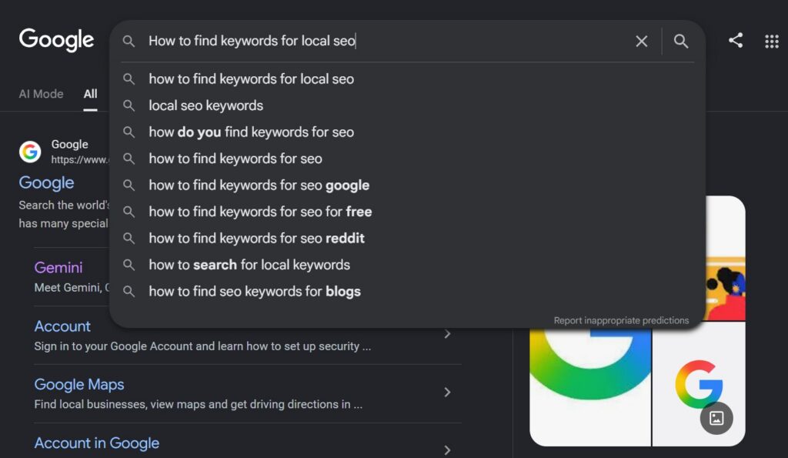The image size is (788, 458).
Task: Open the Gemini sitelink
Action: click(58, 267)
